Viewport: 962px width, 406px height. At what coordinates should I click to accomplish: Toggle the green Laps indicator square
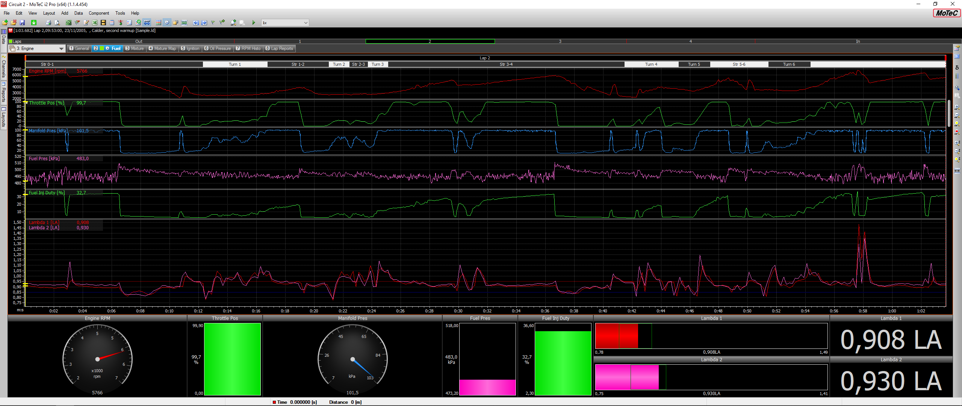11,41
